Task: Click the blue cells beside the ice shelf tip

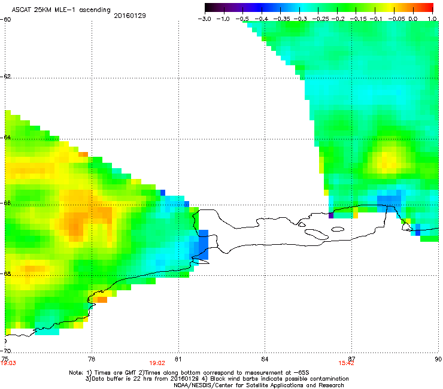Action: (x=203, y=245)
